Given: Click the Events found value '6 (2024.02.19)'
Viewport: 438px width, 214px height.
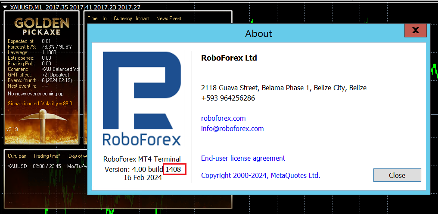Looking at the screenshot, I should coord(57,80).
